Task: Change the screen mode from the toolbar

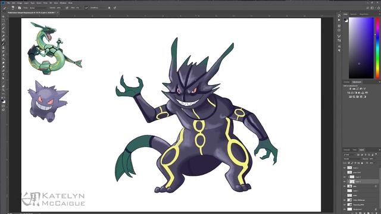Action: tap(3, 109)
